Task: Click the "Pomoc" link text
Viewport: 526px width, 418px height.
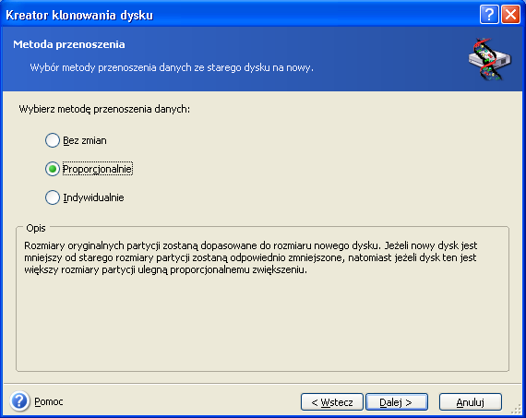Action: coord(49,401)
